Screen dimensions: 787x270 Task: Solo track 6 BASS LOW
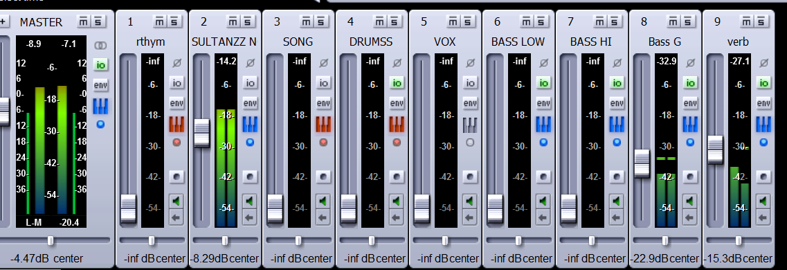point(541,21)
